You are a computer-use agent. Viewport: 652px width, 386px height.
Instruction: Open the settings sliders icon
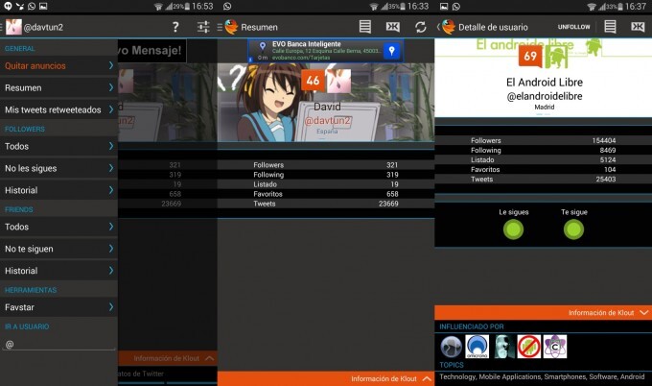click(x=203, y=27)
